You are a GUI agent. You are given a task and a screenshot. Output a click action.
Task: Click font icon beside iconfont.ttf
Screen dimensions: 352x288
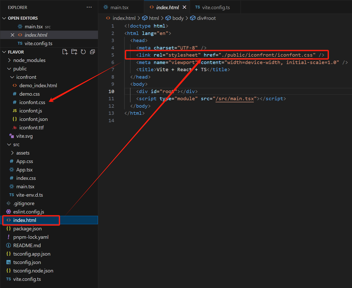point(15,128)
